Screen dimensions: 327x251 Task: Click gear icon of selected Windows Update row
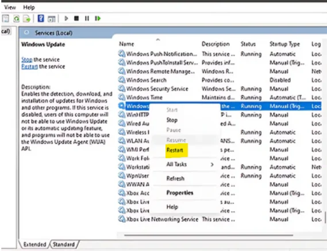pyautogui.click(x=122, y=106)
